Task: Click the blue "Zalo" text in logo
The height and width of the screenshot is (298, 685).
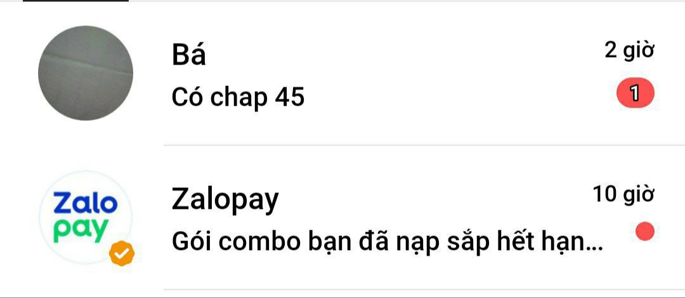Action: (x=86, y=204)
